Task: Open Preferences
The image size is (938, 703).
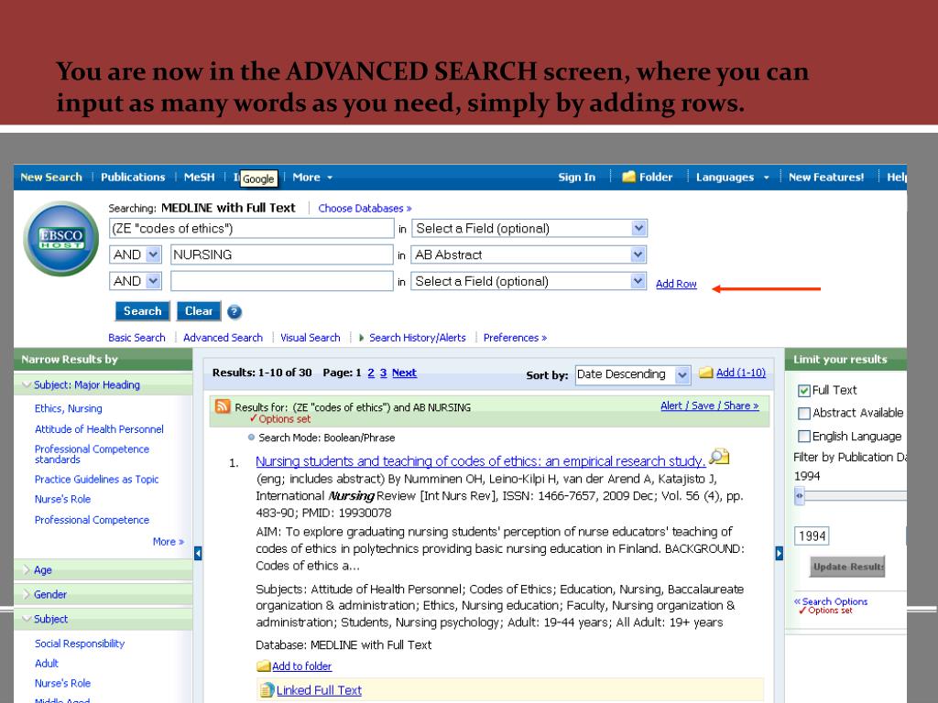Action: pyautogui.click(x=515, y=338)
